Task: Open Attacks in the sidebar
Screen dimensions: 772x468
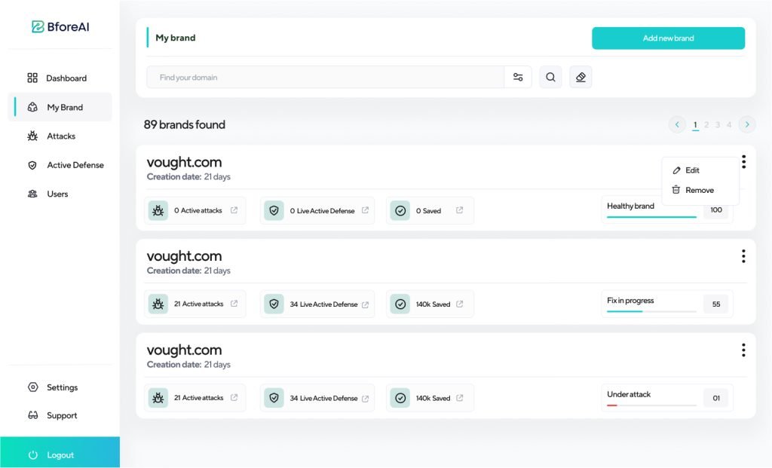Action: pyautogui.click(x=61, y=136)
